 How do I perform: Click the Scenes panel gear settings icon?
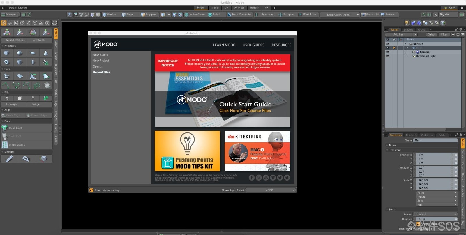(x=460, y=29)
